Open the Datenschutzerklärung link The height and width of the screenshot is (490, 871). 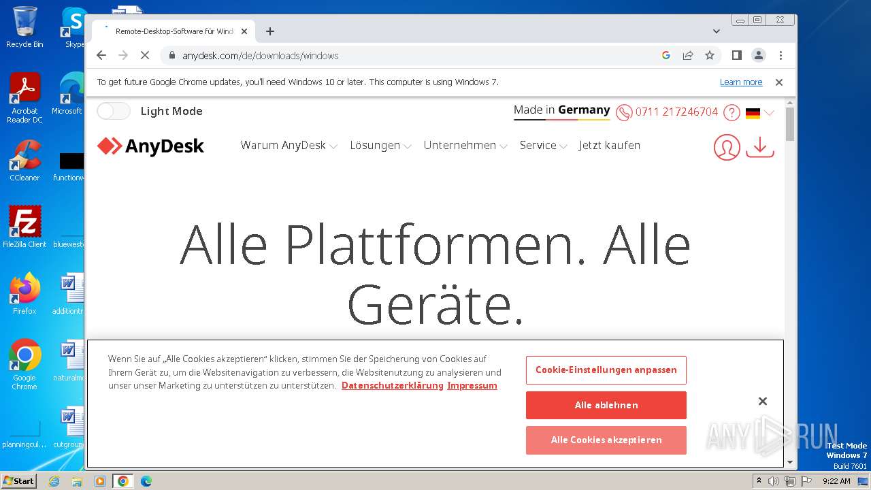click(393, 385)
